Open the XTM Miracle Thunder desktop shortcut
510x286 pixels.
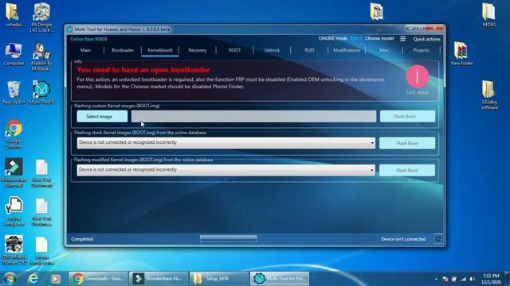click(x=14, y=250)
